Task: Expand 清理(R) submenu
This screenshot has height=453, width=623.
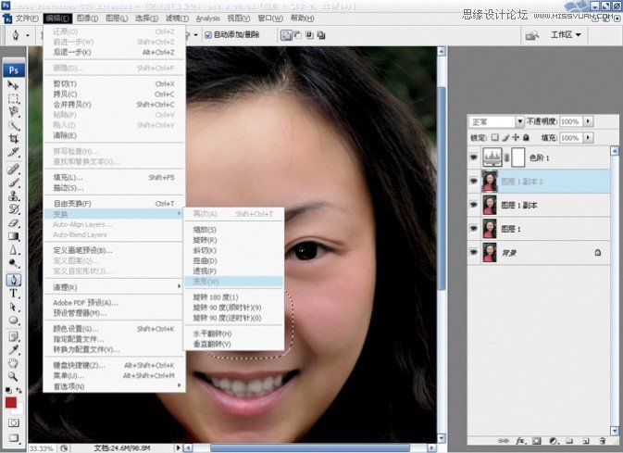Action: (x=114, y=287)
